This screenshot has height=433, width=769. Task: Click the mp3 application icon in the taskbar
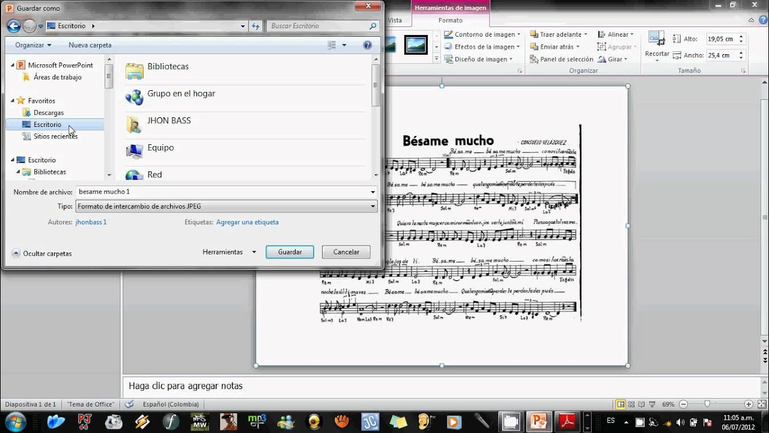click(x=257, y=422)
